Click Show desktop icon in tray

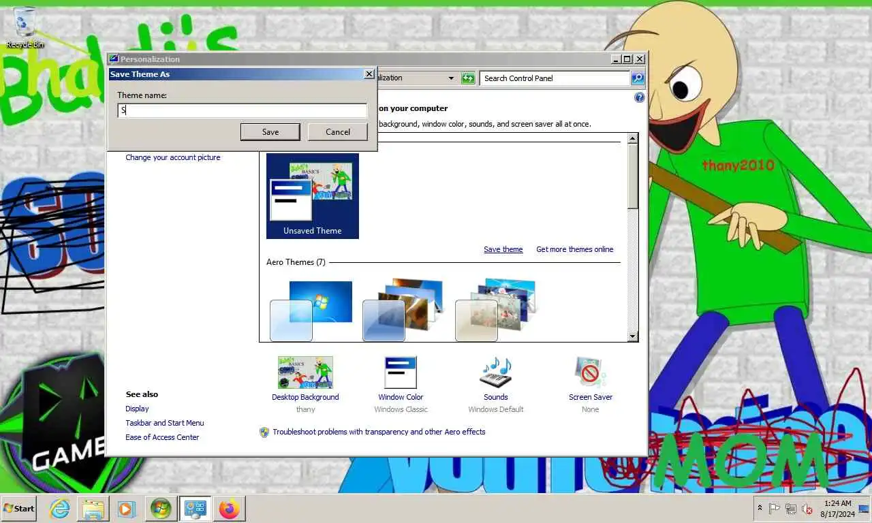click(x=864, y=509)
